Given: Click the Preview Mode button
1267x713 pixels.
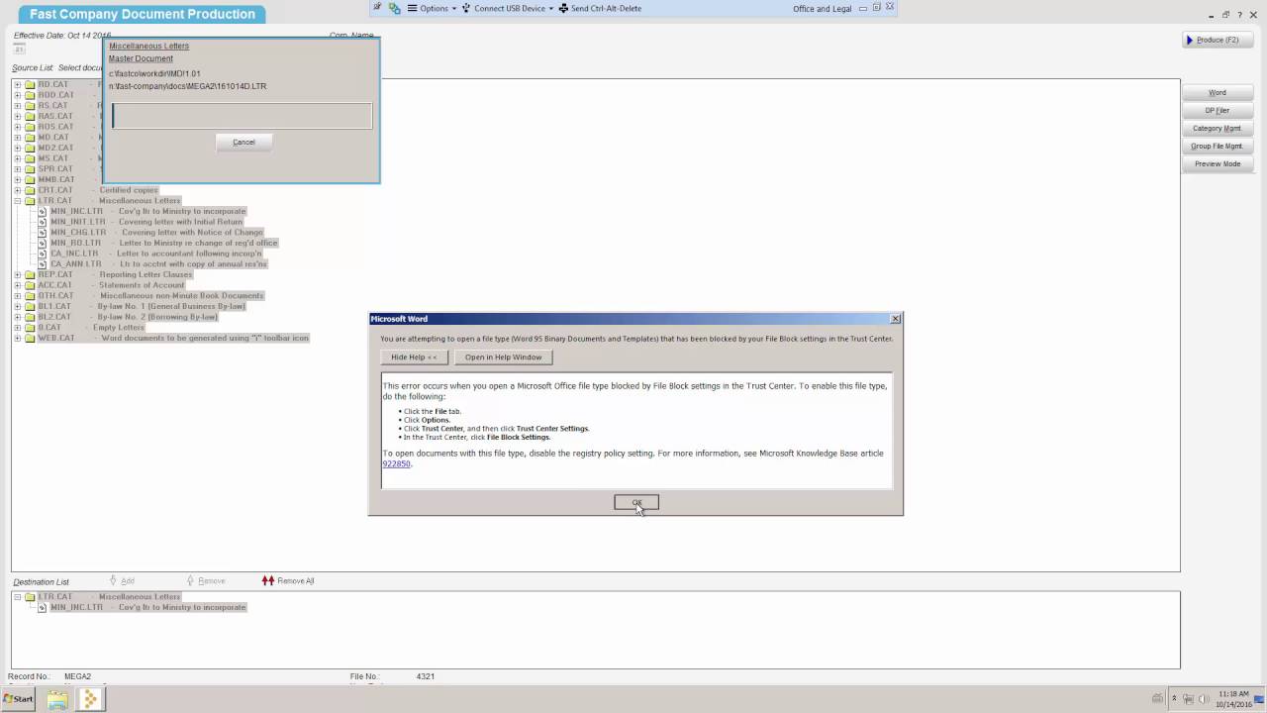Looking at the screenshot, I should click(1218, 164).
